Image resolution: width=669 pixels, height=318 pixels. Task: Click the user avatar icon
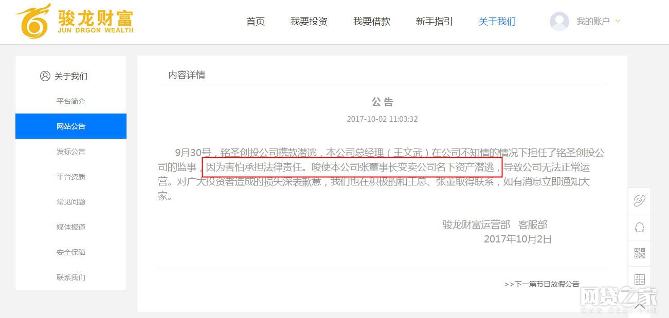click(x=559, y=22)
